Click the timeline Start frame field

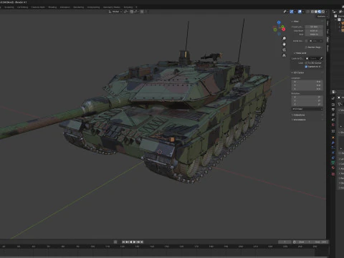[305, 242]
